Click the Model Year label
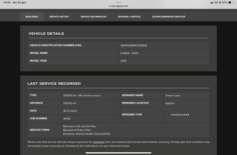The width and height of the screenshot is (237, 155). [38, 61]
